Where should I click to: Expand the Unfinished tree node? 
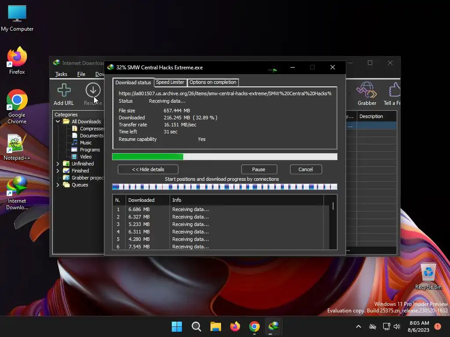click(58, 164)
